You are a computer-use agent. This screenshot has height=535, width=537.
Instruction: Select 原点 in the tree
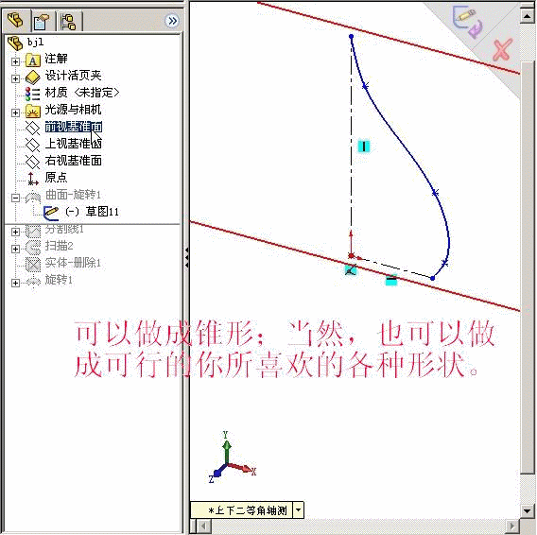coord(56,178)
